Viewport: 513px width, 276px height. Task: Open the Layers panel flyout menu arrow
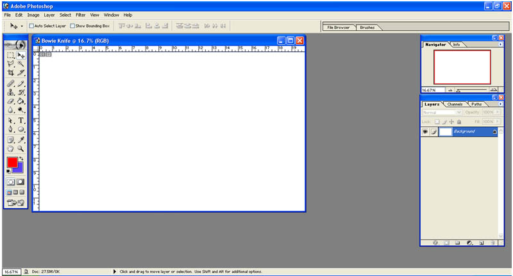[500, 104]
